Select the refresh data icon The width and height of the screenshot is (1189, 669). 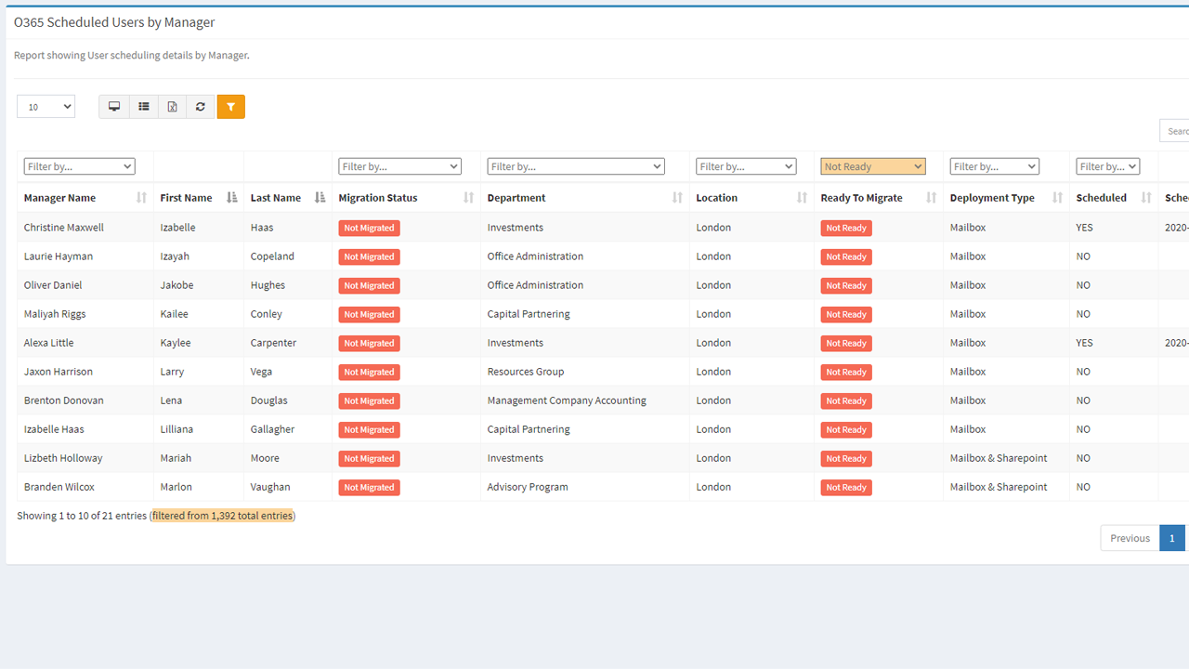coord(200,106)
